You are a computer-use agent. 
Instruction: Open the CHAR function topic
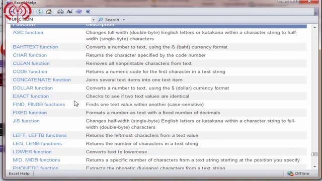coord(30,55)
